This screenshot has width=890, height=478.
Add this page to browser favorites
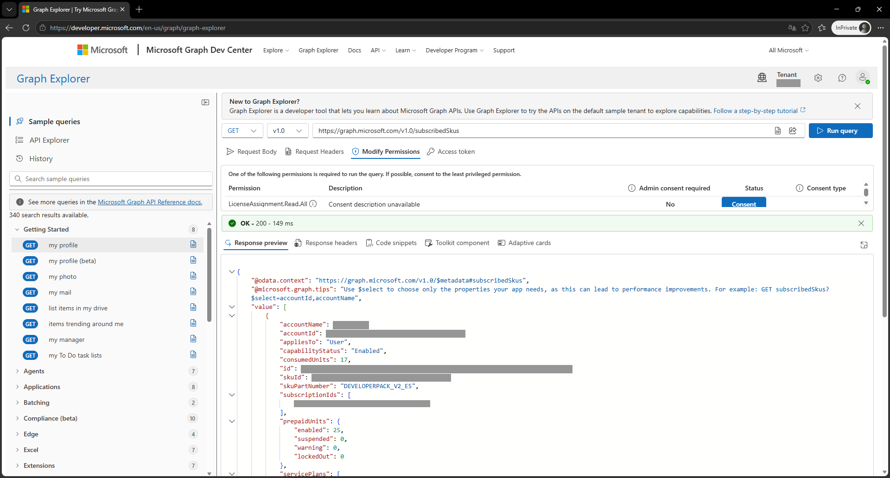pos(805,28)
